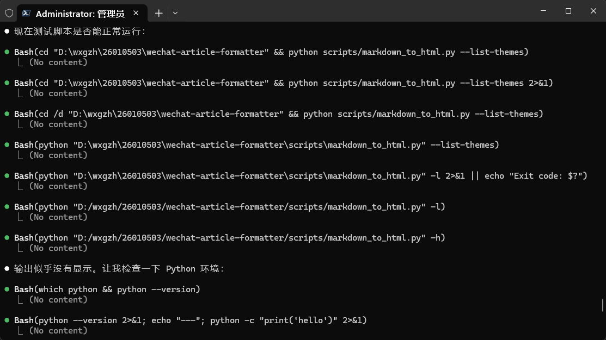Click (No content) under the cd /d command

click(x=58, y=124)
